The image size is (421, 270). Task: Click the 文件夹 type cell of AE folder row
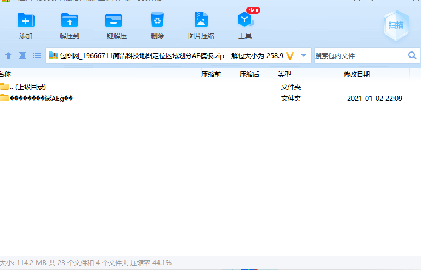click(291, 99)
